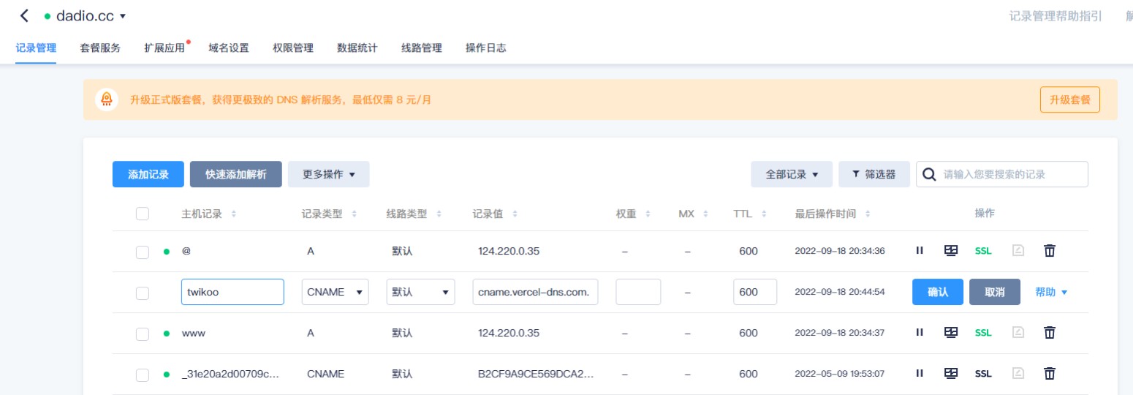Image resolution: width=1133 pixels, height=395 pixels.
Task: Delete the _31e20a2d00709c CNAME record
Action: click(1050, 374)
